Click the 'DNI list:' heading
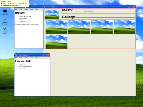 pos(20,13)
